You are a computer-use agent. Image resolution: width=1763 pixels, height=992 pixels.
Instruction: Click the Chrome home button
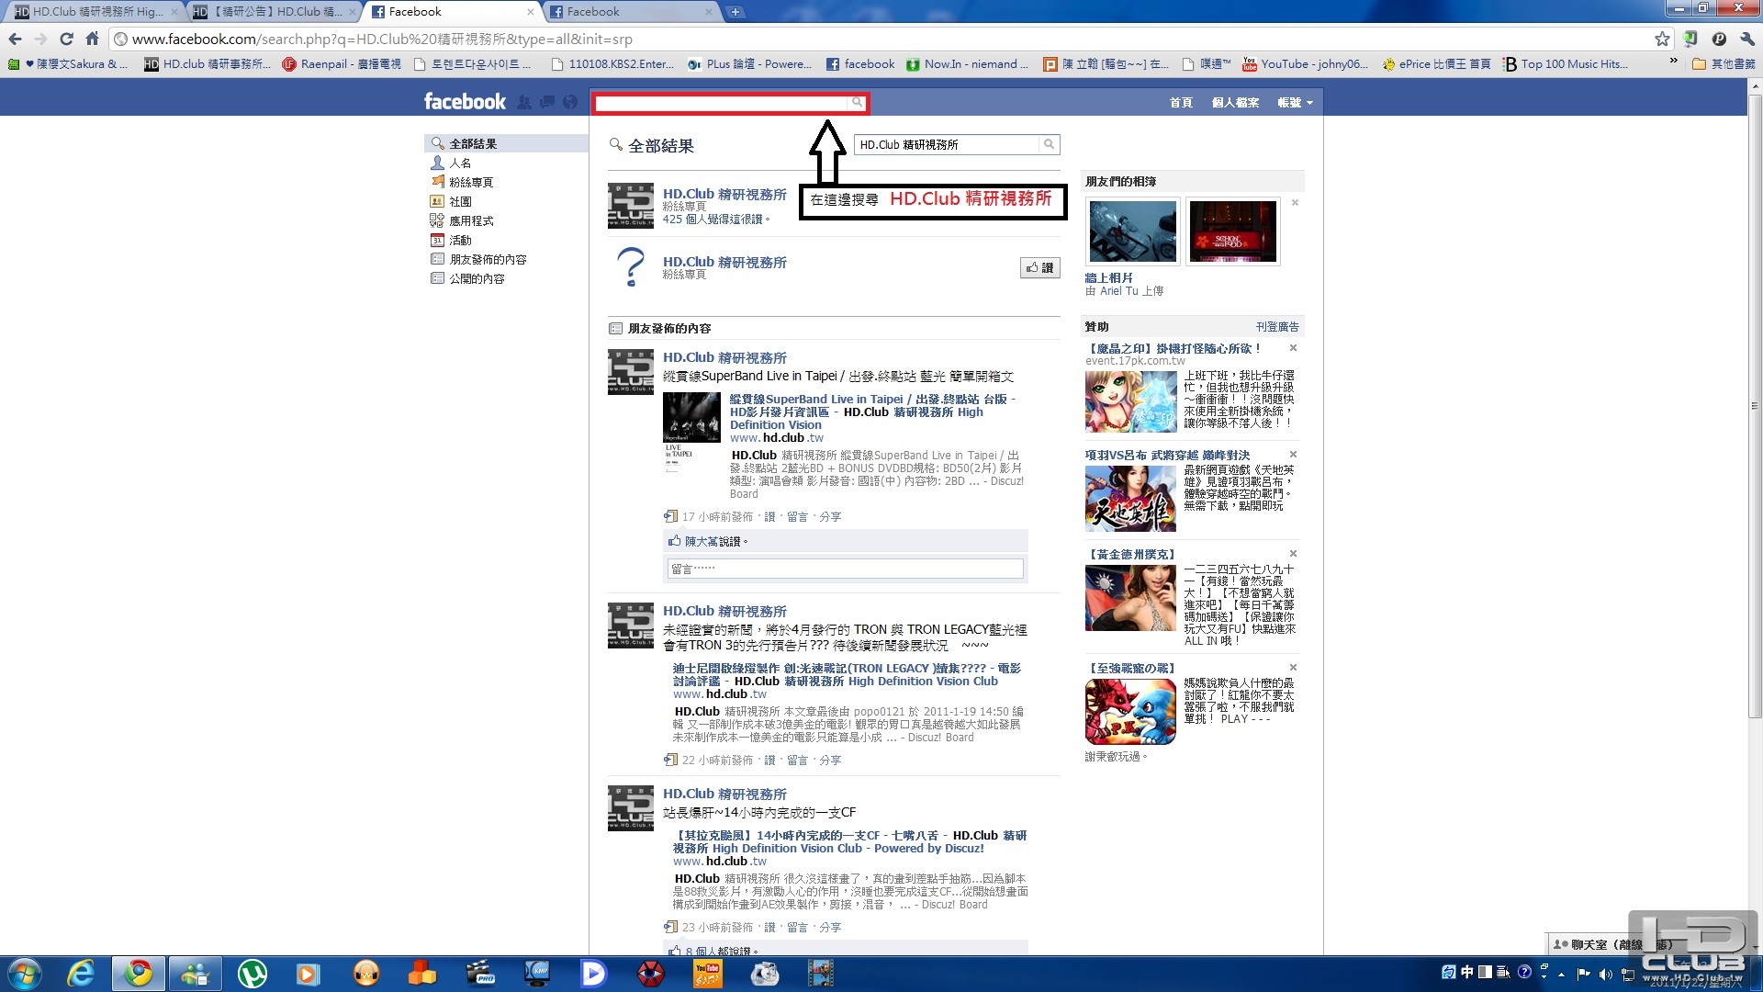tap(92, 39)
